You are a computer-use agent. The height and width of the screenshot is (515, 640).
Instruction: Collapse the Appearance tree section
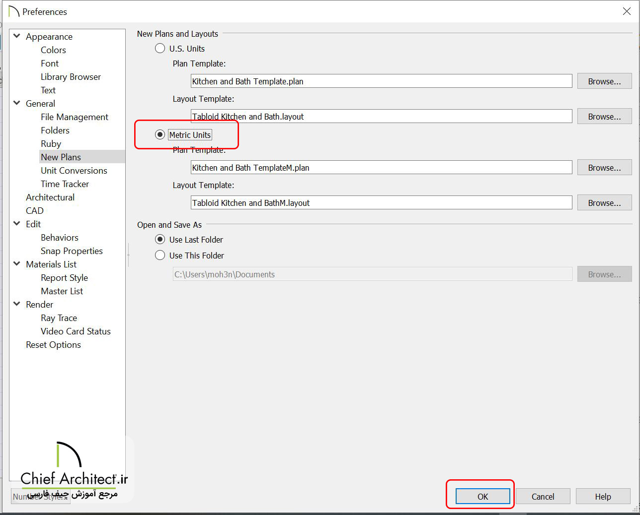point(17,36)
